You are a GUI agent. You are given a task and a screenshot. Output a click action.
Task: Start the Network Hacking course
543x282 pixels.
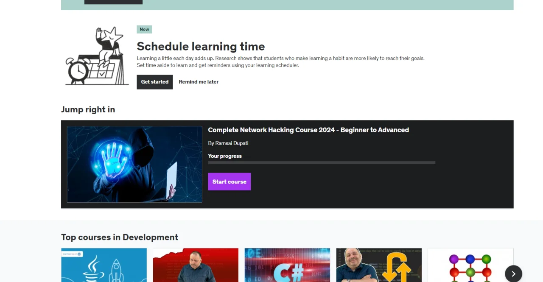point(229,181)
